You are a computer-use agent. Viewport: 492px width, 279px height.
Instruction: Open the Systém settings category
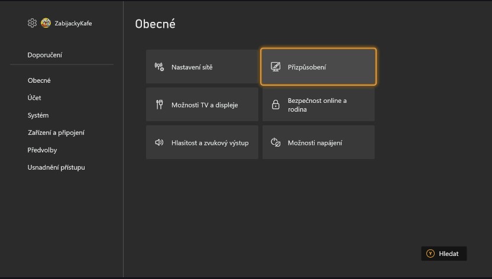38,115
